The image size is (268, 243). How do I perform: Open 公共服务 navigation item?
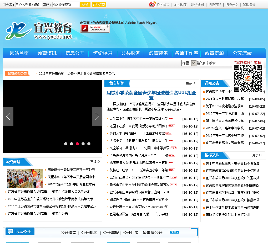(131, 53)
